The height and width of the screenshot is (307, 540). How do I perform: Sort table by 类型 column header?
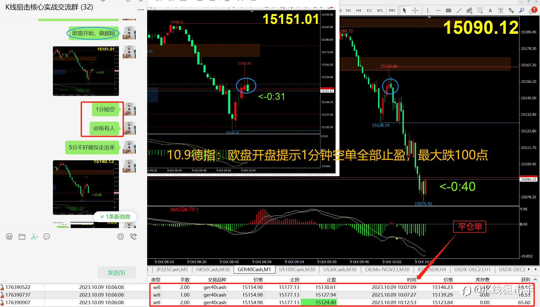156,280
